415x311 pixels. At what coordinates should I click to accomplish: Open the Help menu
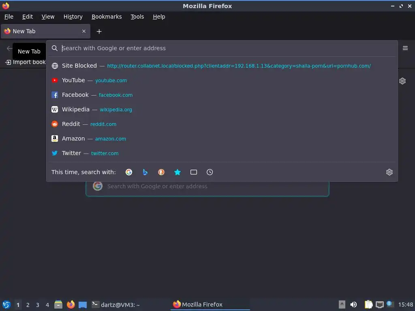click(x=159, y=17)
